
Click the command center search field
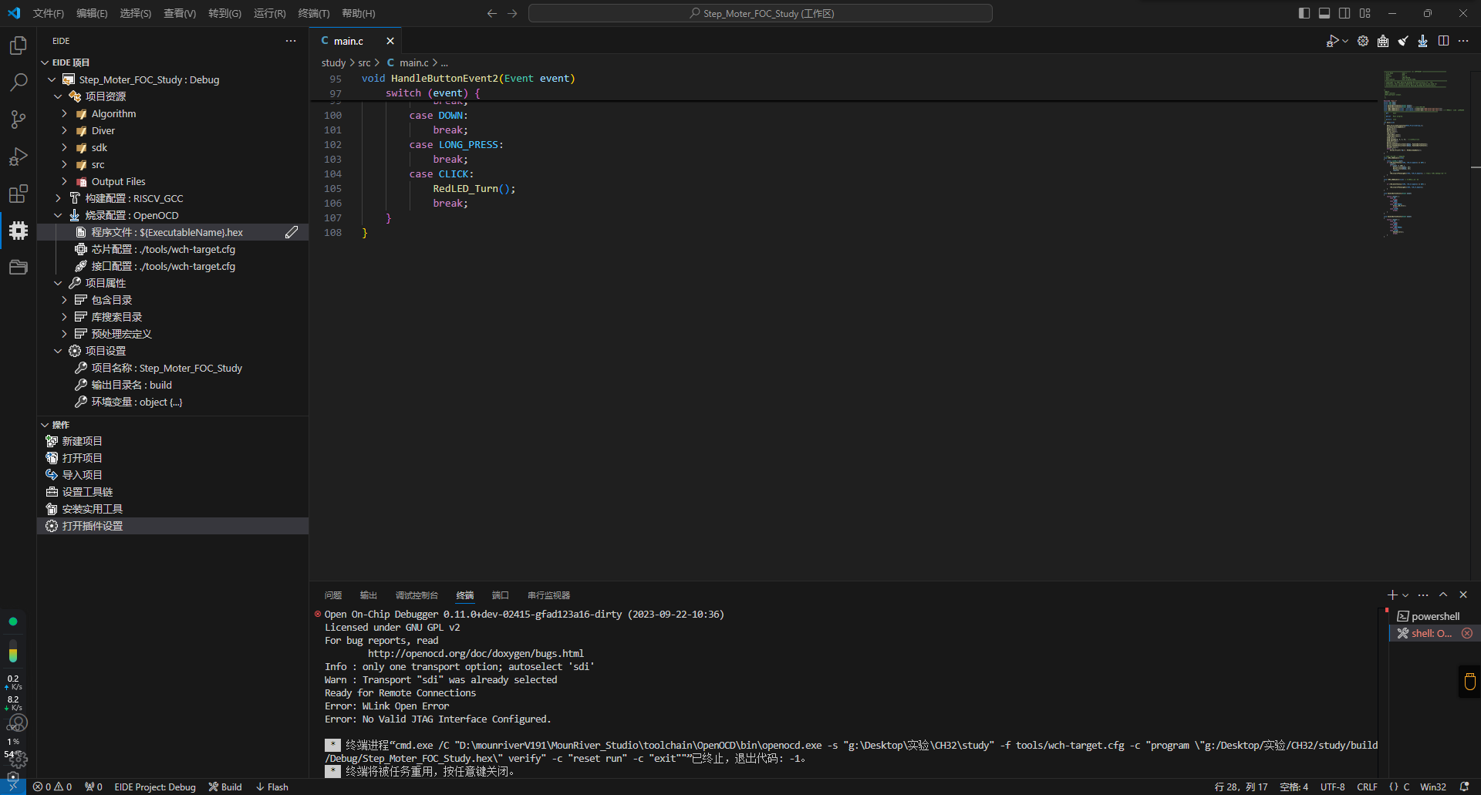(761, 13)
